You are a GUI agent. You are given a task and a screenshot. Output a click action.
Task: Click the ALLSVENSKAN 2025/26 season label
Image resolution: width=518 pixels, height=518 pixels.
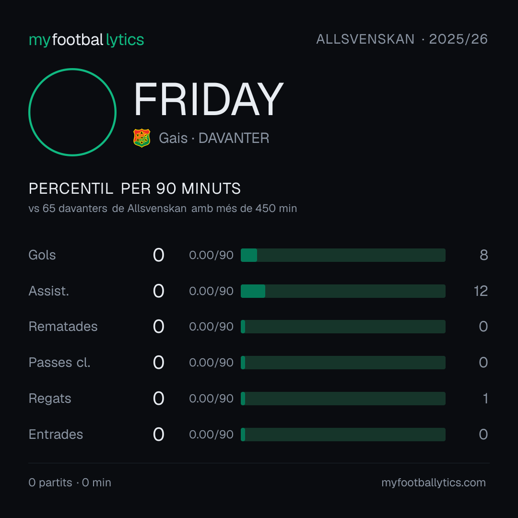click(402, 39)
